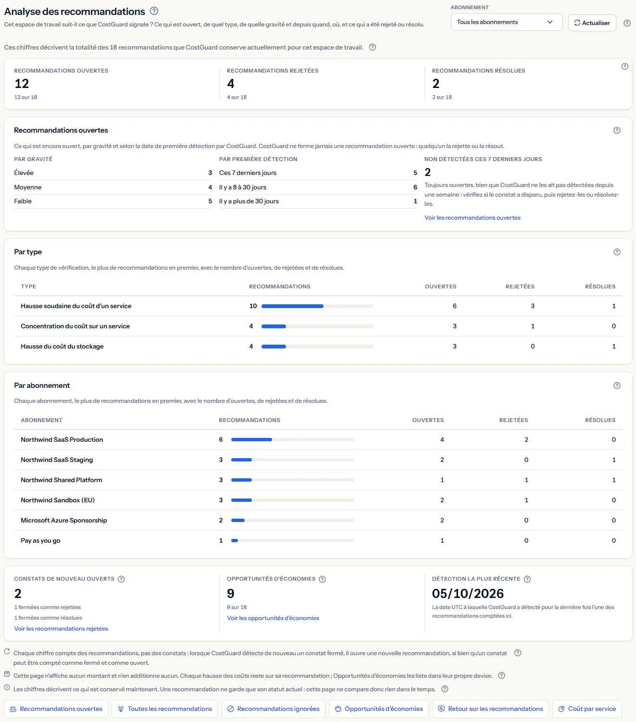Open the Tous les abonnements dropdown
Screen dimensions: 636x722
[507, 22]
